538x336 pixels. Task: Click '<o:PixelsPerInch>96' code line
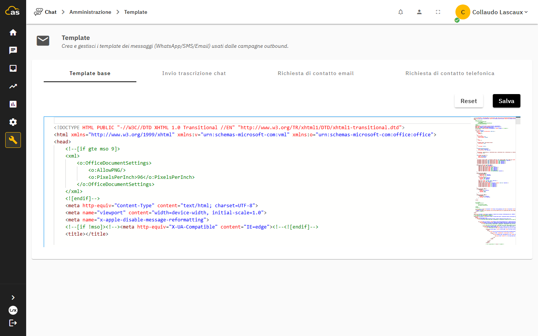(x=141, y=177)
